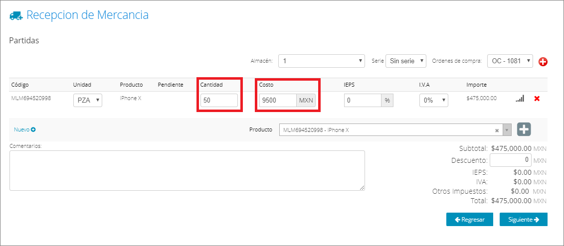This screenshot has width=564, height=246.
Task: Click inside the Comentarios text area
Action: [187, 170]
